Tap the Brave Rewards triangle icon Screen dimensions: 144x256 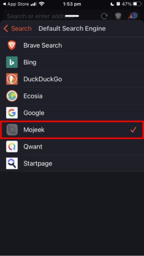coord(133,16)
